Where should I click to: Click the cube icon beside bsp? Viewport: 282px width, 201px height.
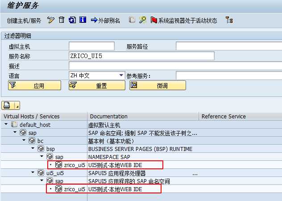41,149
